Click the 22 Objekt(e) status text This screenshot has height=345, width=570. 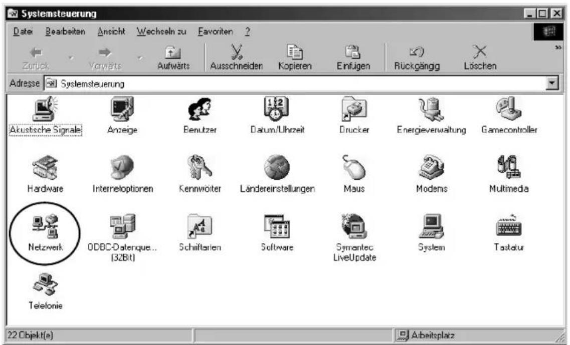point(30,335)
